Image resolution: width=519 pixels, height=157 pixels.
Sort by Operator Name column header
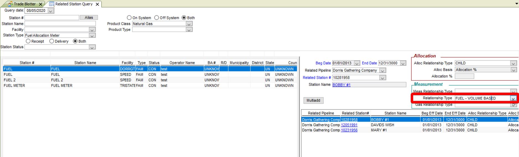click(182, 63)
